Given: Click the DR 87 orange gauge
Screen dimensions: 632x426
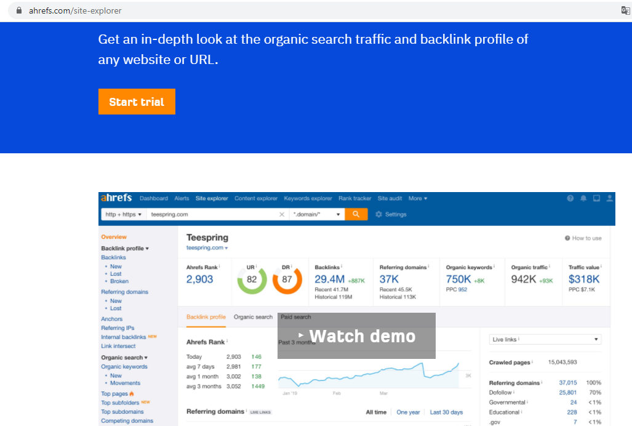Looking at the screenshot, I should pos(287,279).
